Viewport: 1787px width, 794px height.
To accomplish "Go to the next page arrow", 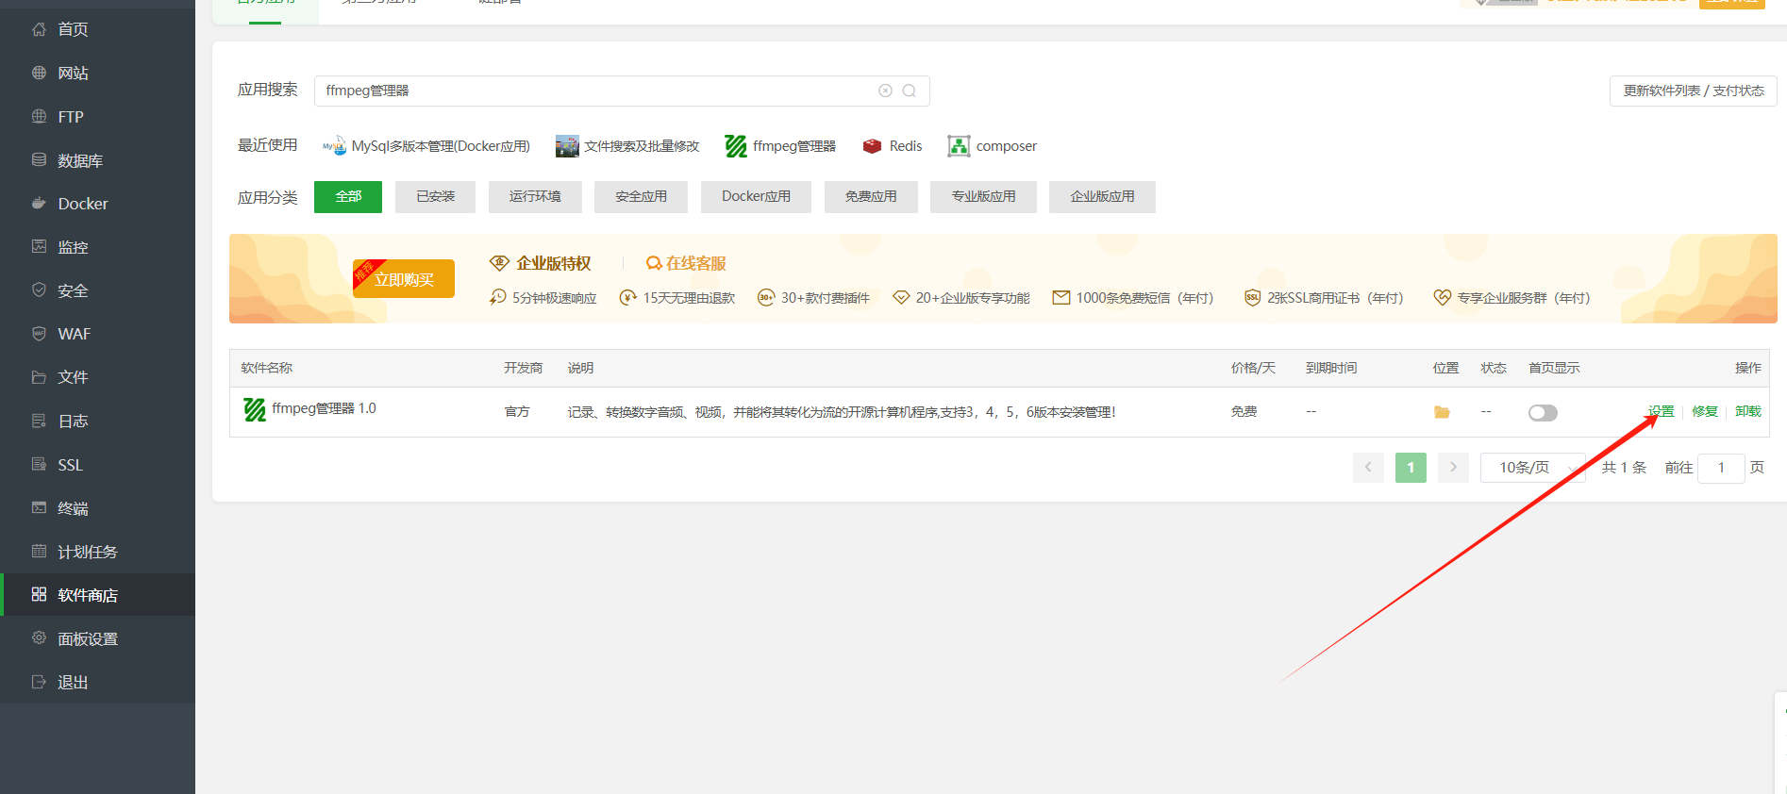I will coord(1453,468).
